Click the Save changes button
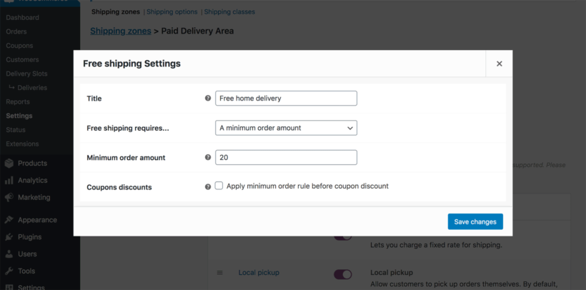The image size is (586, 290). pyautogui.click(x=475, y=221)
